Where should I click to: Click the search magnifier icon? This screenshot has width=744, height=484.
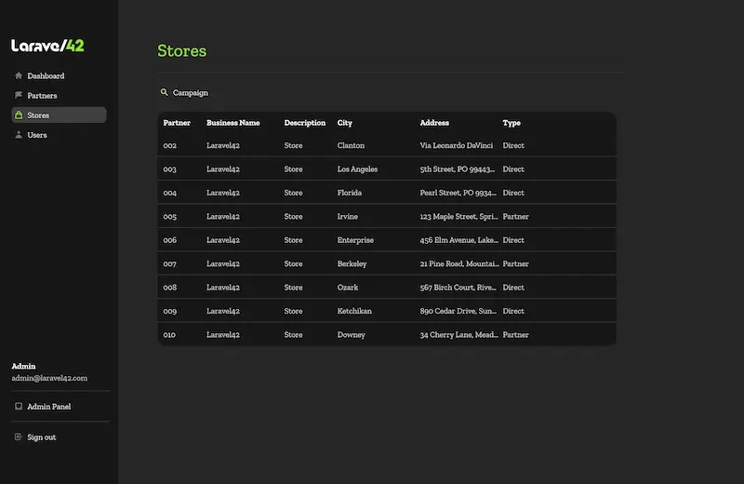165,92
